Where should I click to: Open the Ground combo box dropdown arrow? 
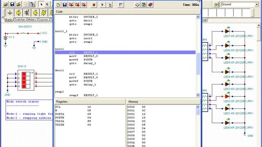click(x=257, y=4)
